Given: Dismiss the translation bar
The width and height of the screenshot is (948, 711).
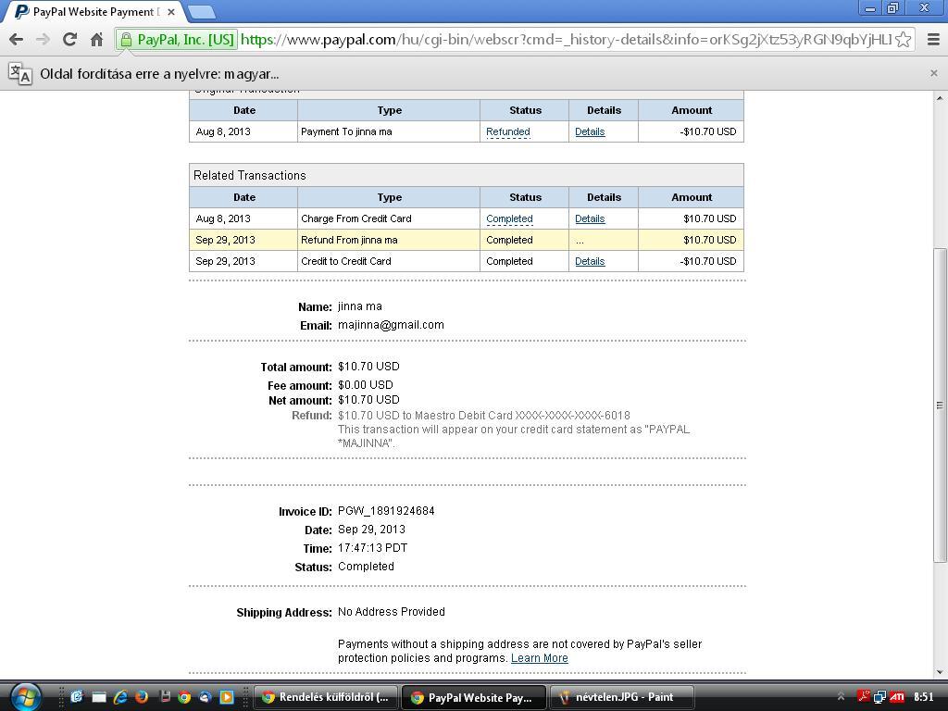Looking at the screenshot, I should [x=934, y=73].
